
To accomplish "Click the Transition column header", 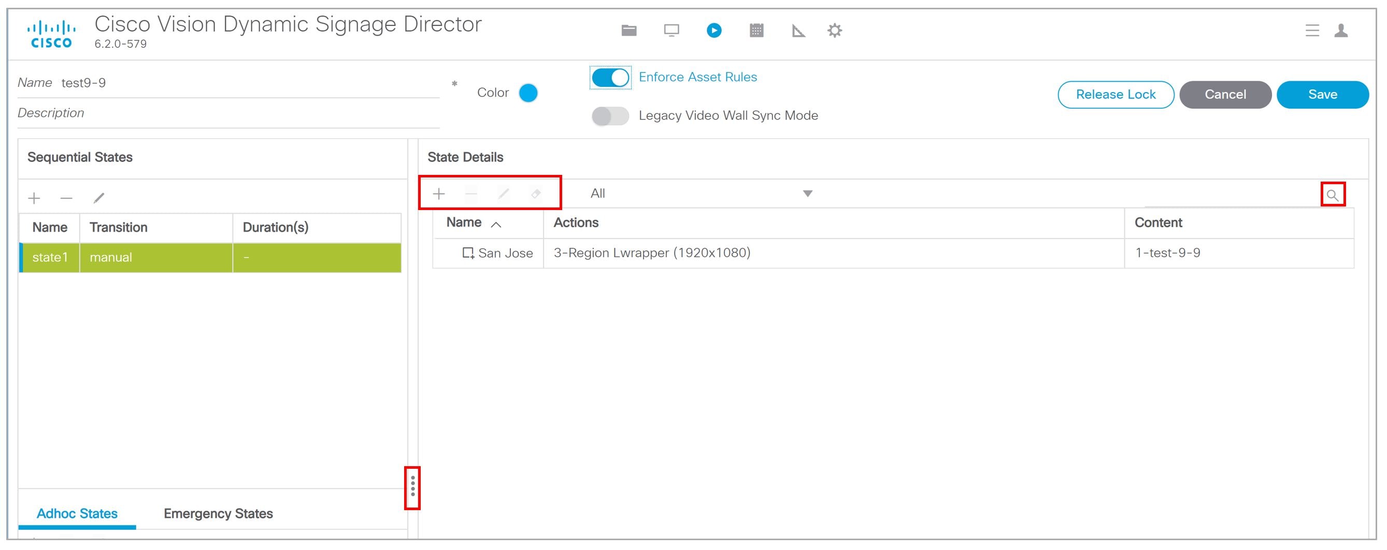I will 156,228.
